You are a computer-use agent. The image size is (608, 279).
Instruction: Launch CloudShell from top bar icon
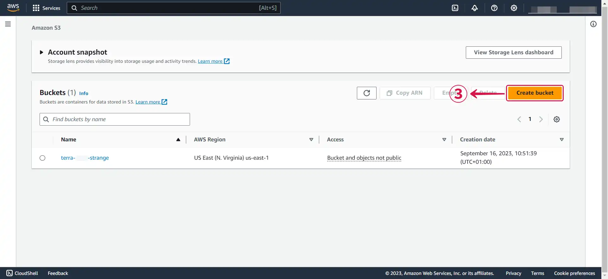coord(455,8)
